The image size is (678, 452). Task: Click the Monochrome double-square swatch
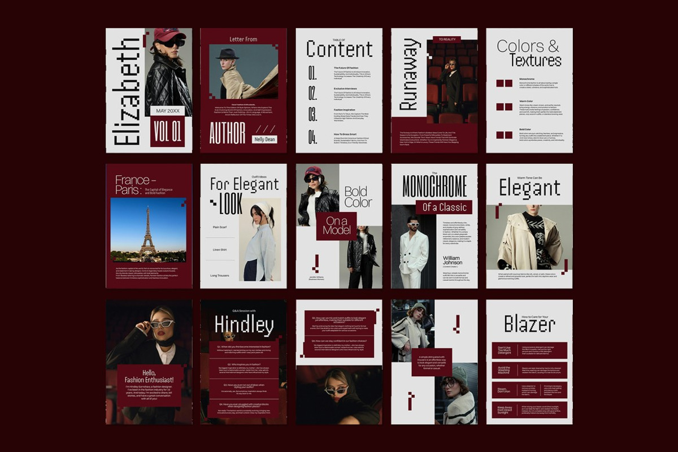pyautogui.click(x=504, y=83)
